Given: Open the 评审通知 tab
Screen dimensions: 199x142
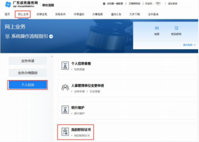Looking at the screenshot, I should coord(79,14).
